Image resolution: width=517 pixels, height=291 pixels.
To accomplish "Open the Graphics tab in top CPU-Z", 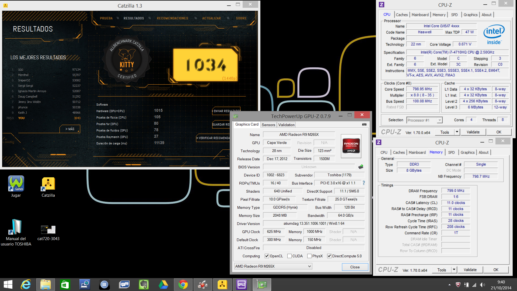I will tap(470, 15).
